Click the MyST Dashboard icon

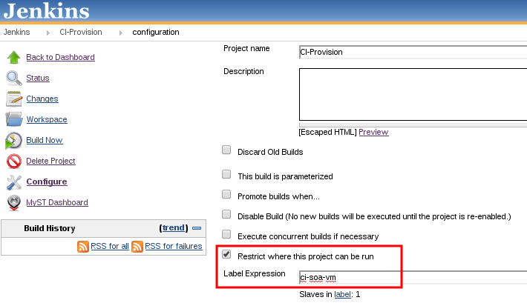(x=14, y=203)
